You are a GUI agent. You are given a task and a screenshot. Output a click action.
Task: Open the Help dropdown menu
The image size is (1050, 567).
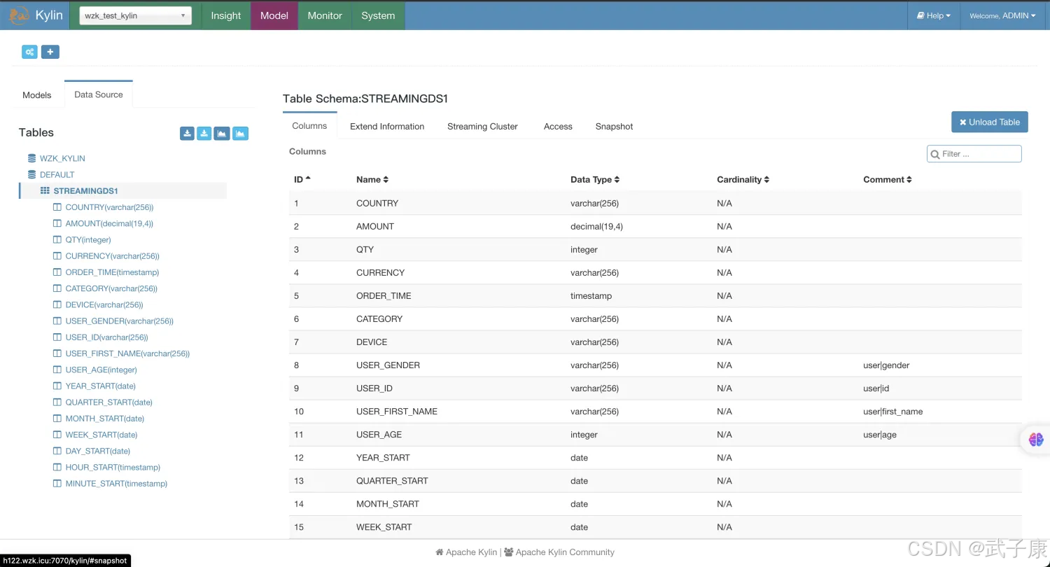point(934,15)
